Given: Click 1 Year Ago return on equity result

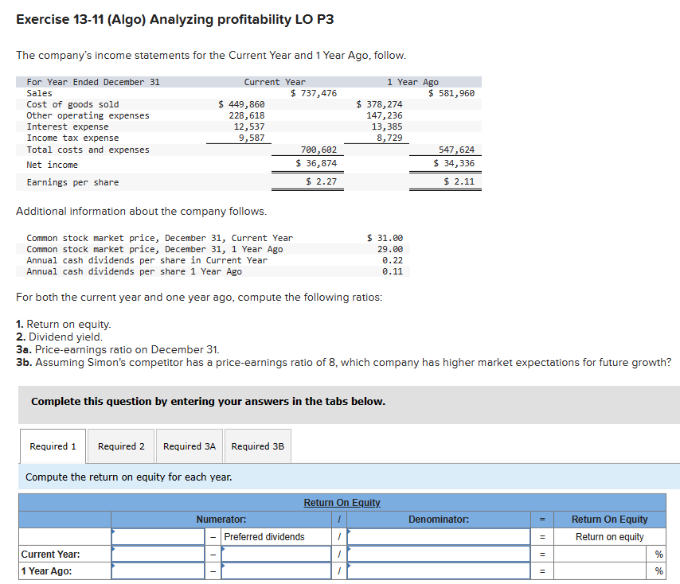Looking at the screenshot, I should [600, 571].
